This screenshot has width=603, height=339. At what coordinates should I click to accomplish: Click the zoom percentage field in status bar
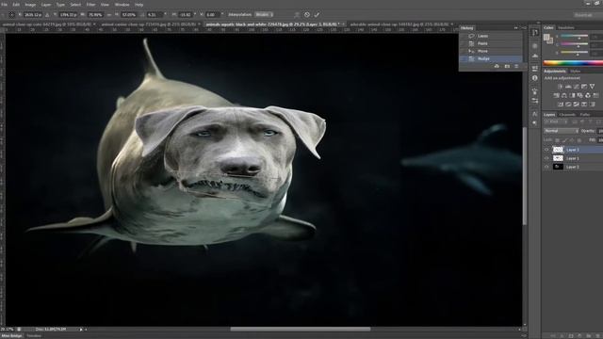tap(7, 330)
